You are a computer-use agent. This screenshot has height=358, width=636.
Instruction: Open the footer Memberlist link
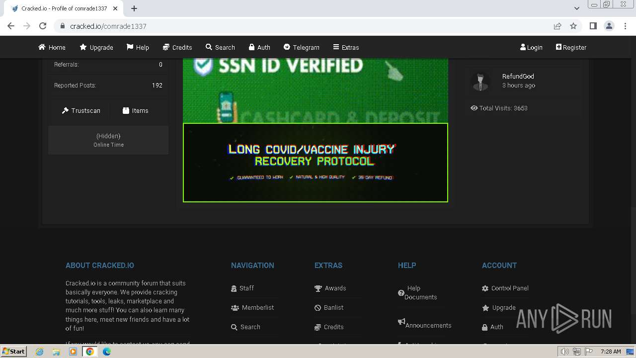[x=252, y=307]
